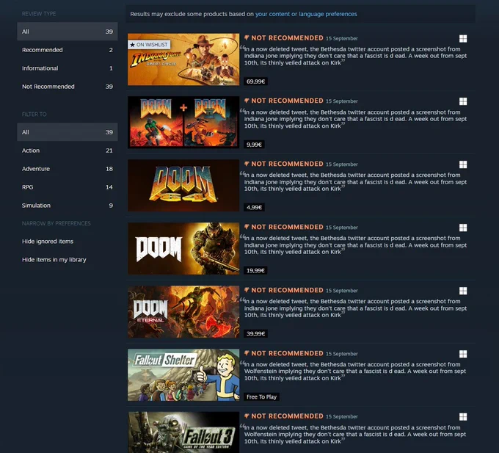Filter review type to Informational
This screenshot has width=499, height=453.
click(68, 68)
